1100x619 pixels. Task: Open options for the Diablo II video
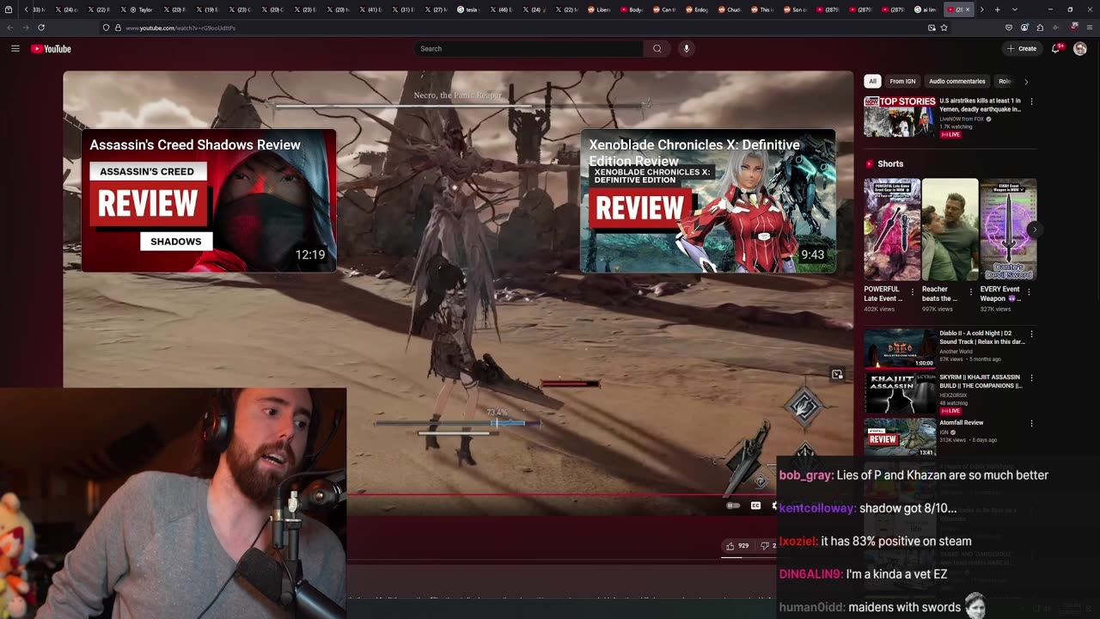[x=1031, y=334]
